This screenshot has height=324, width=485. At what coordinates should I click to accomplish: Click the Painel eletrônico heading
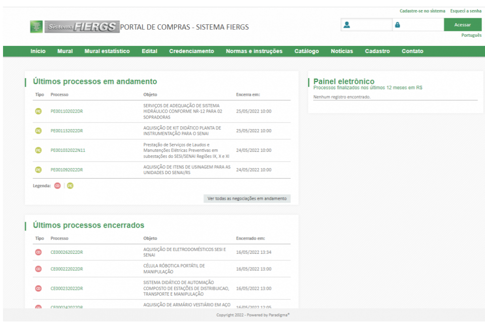[x=344, y=81]
